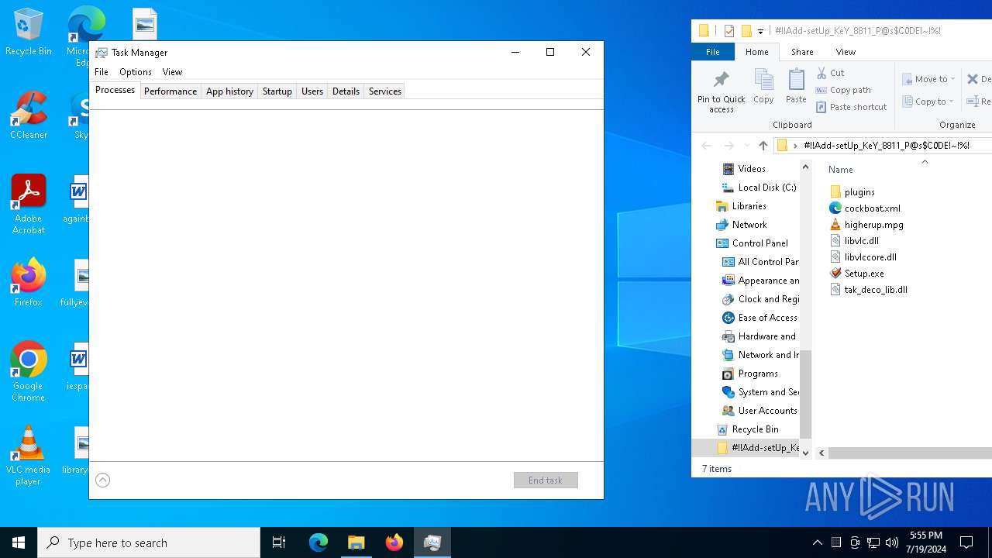Viewport: 992px width, 558px height.
Task: Switch to the Users tab
Action: pos(312,91)
